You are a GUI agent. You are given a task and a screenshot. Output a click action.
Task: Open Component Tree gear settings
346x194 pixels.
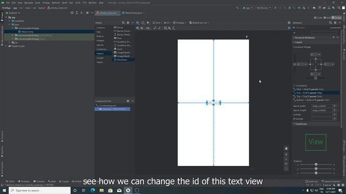128,101
